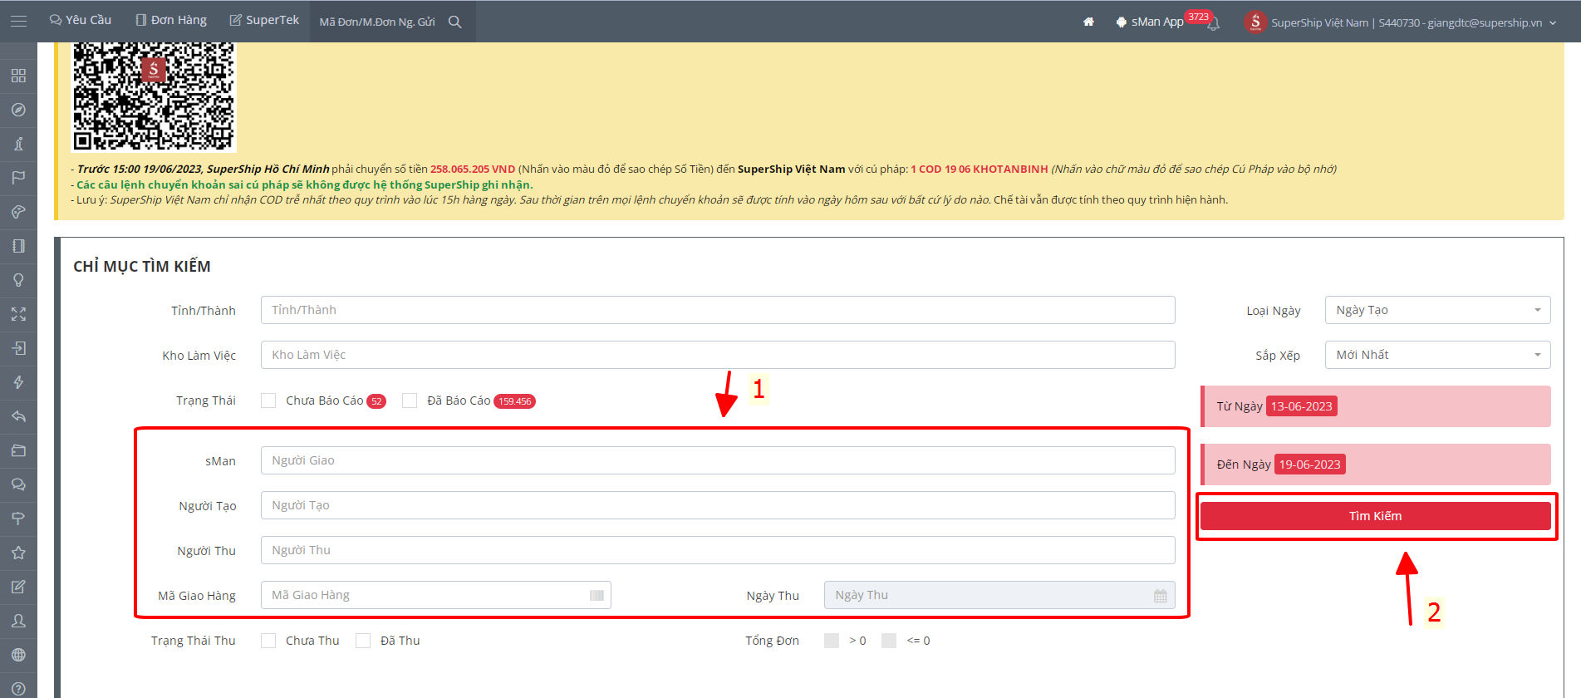Open the Tỉnh/Thành selector field
The image size is (1581, 698).
click(718, 310)
